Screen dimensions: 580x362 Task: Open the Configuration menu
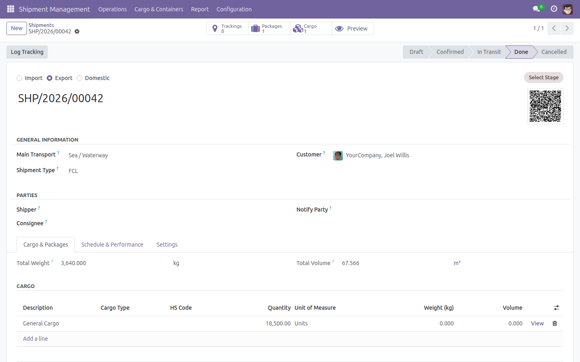point(234,9)
